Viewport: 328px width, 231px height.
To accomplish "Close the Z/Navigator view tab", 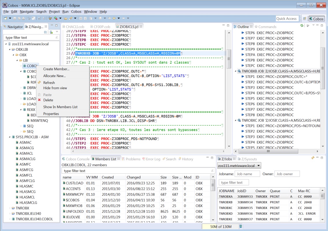I will pos(46,26).
